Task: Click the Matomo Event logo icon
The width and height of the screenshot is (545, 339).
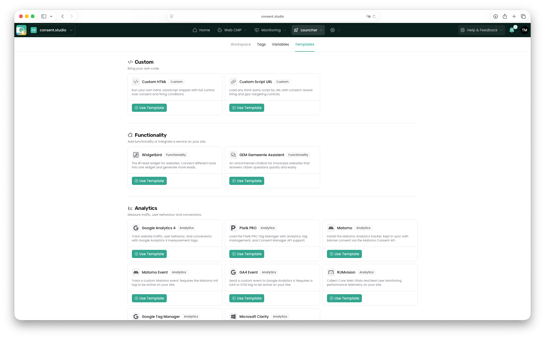Action: tap(136, 272)
